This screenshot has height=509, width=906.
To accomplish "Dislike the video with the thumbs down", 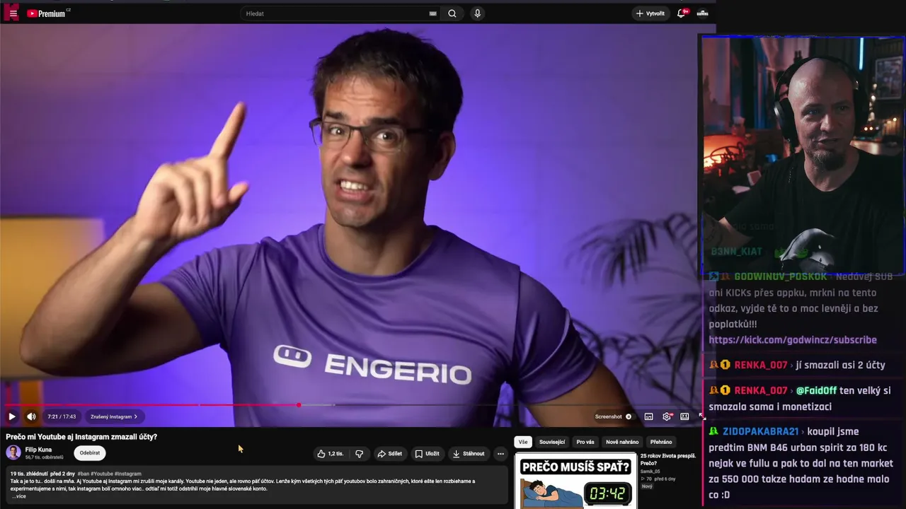I will (x=359, y=454).
